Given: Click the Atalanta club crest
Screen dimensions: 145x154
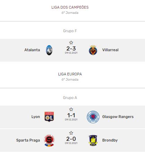Looking at the screenshot, I should pyautogui.click(x=49, y=50).
